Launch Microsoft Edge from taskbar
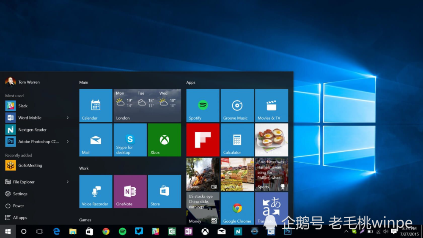This screenshot has width=423, height=238. click(56, 231)
